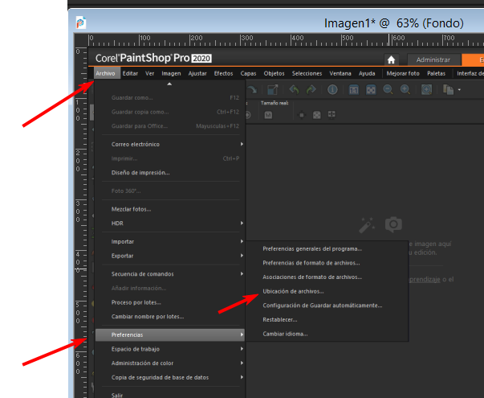Choose Configuración de Guardar automáticamente
The image size is (484, 398).
coord(327,306)
